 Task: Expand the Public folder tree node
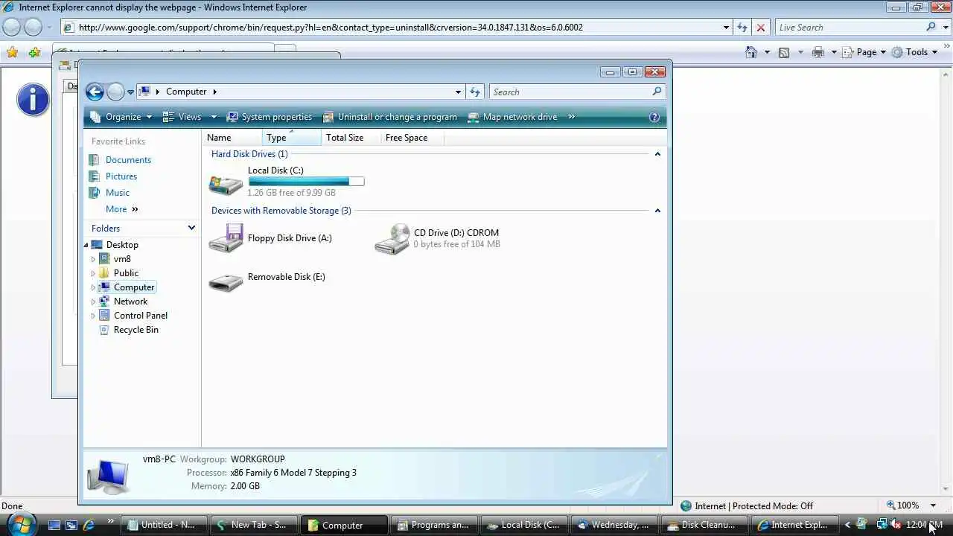click(x=93, y=273)
